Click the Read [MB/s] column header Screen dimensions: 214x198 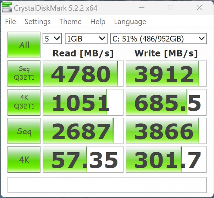tap(83, 53)
